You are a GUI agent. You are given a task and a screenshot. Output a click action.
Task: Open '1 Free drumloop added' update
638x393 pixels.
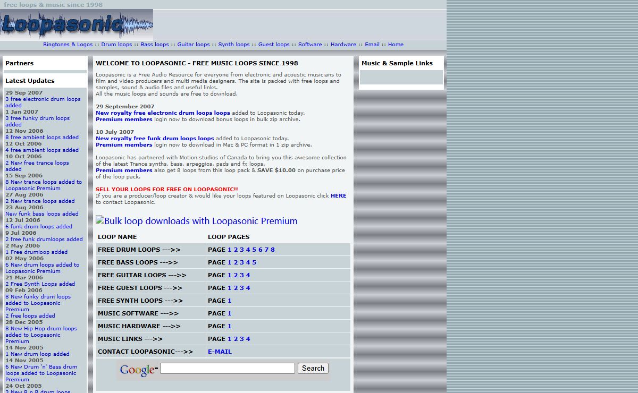click(37, 252)
